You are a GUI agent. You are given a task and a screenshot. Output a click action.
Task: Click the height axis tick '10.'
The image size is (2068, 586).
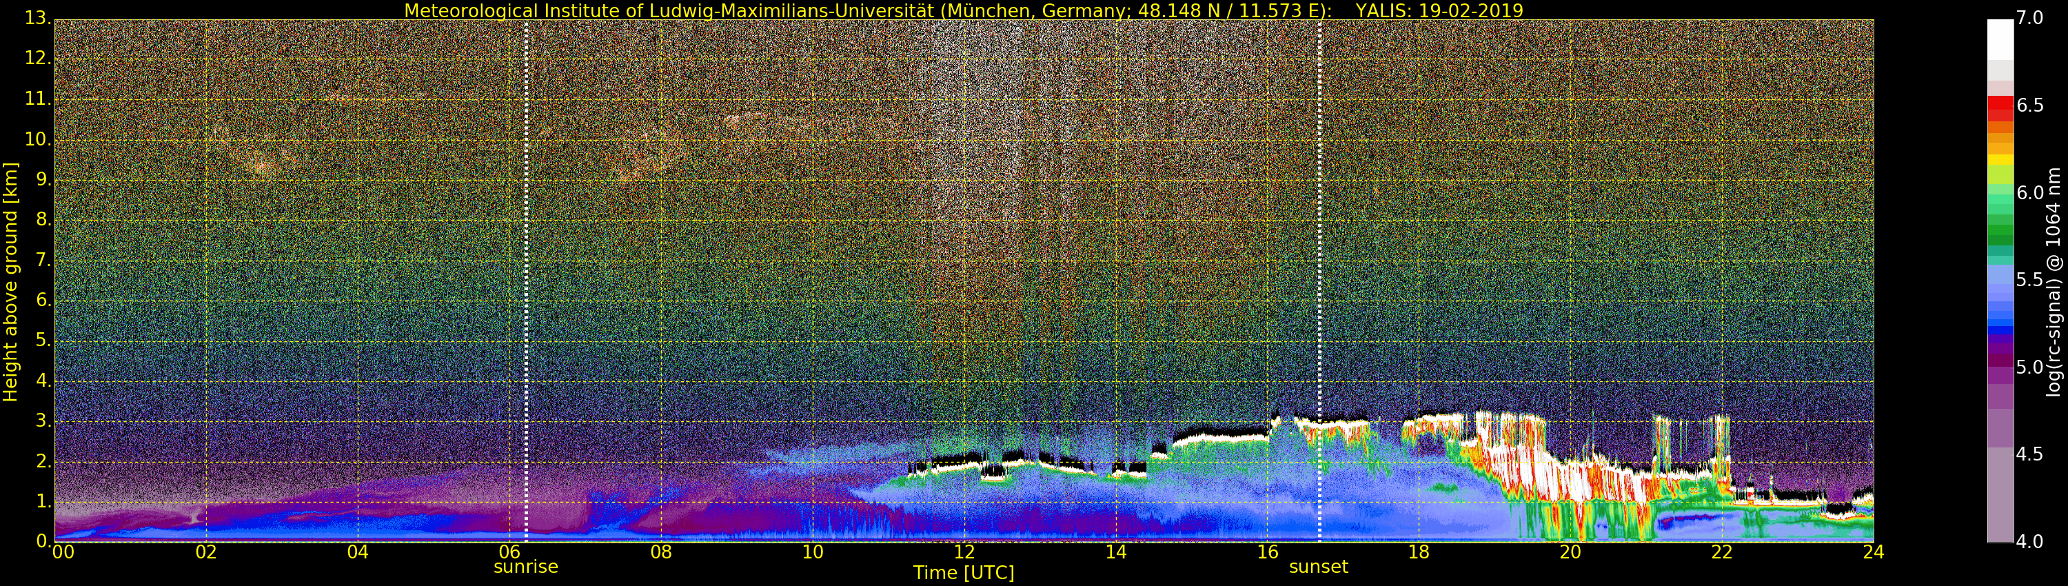[37, 139]
